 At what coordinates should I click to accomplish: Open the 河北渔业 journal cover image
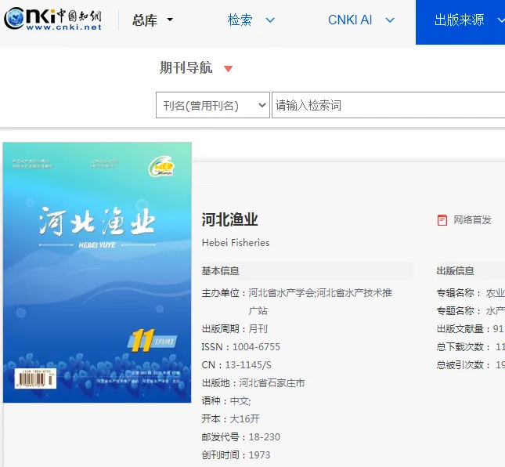pyautogui.click(x=97, y=273)
